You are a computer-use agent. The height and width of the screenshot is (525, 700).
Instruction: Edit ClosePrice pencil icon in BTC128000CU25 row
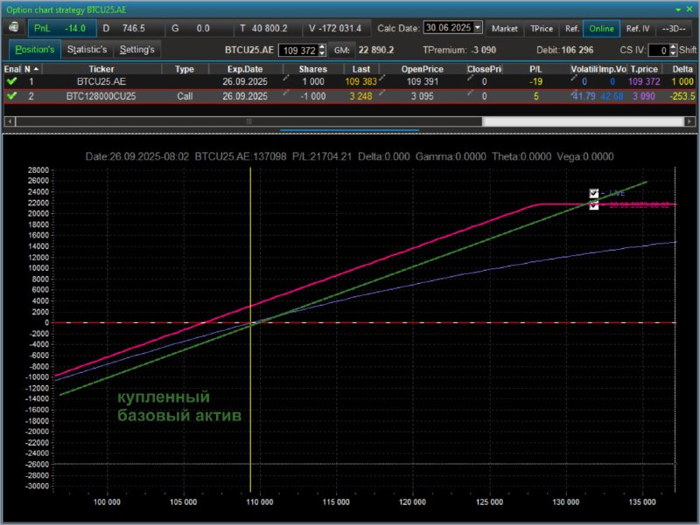(x=470, y=93)
